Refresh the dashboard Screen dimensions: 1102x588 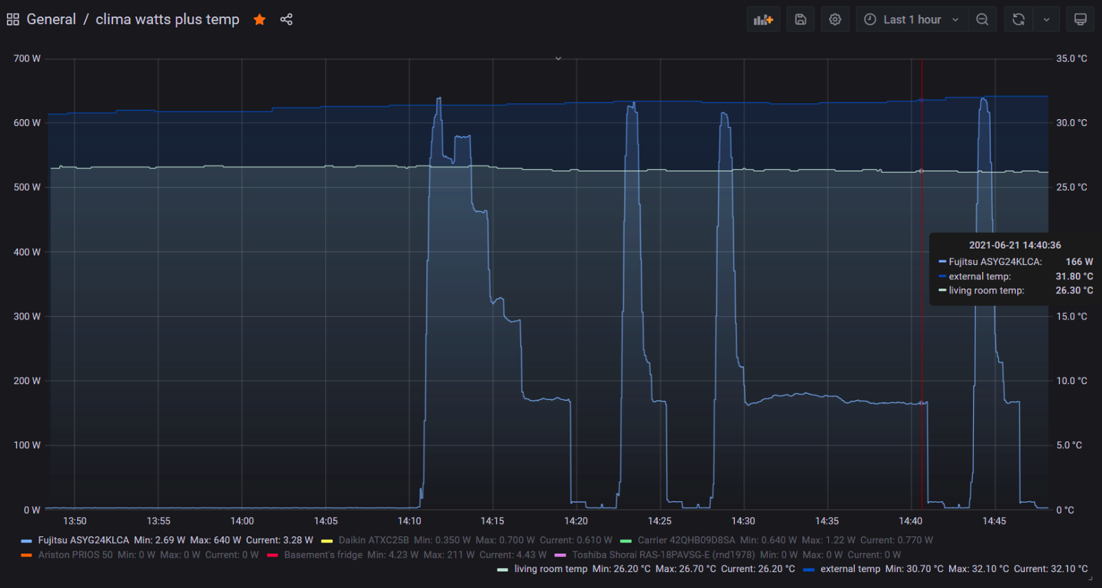click(1019, 19)
